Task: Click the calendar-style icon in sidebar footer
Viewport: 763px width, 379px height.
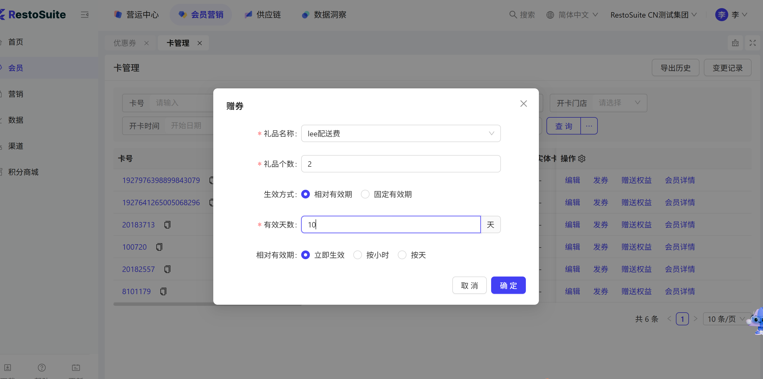Action: [76, 368]
